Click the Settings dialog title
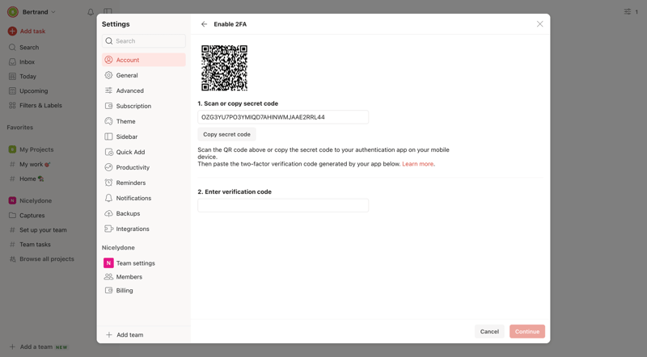 click(116, 24)
